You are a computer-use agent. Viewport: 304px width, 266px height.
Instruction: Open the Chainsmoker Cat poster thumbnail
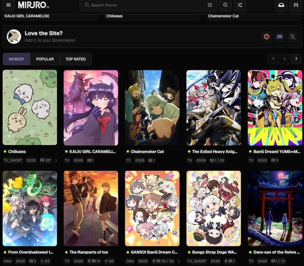[x=152, y=107]
